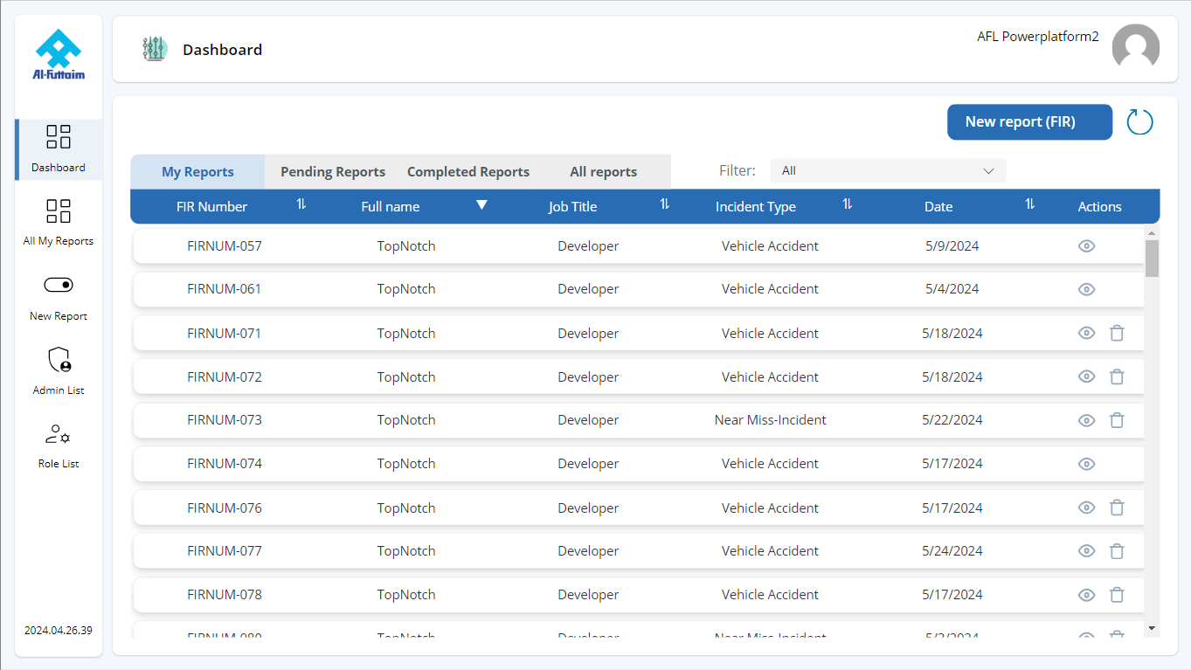Switch to All reports tab
The height and width of the screenshot is (670, 1191).
tap(603, 172)
